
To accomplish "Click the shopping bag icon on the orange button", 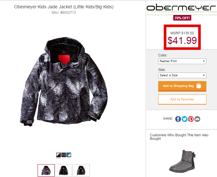I will [199, 86].
